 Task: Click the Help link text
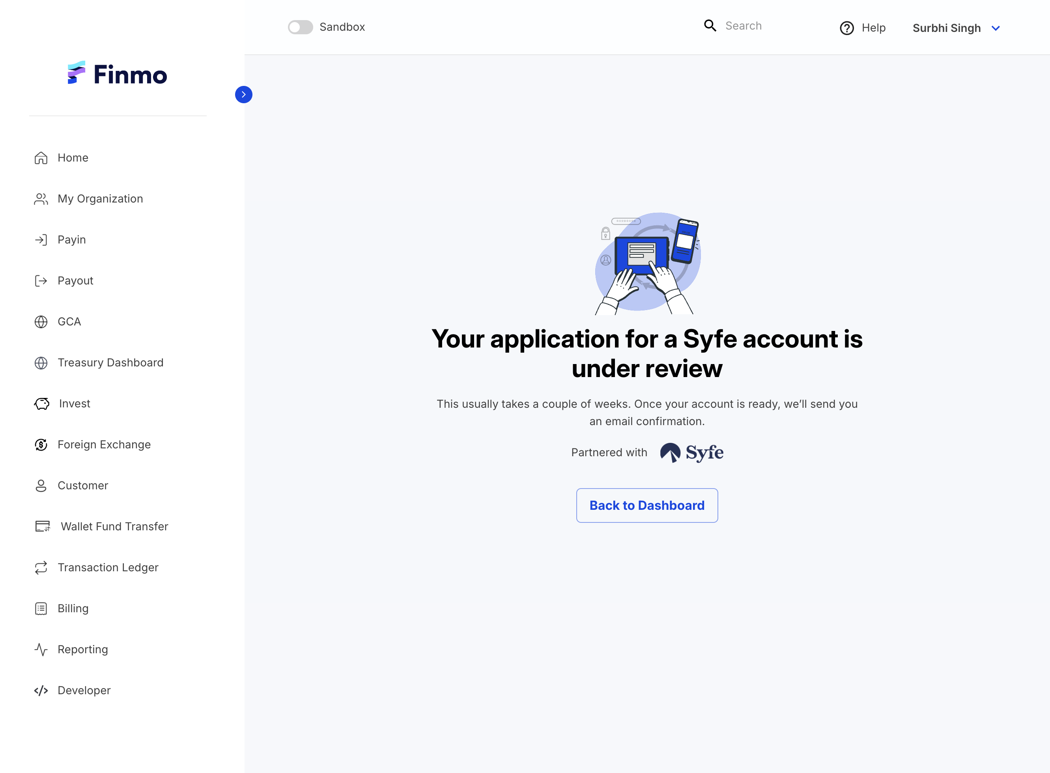[873, 28]
